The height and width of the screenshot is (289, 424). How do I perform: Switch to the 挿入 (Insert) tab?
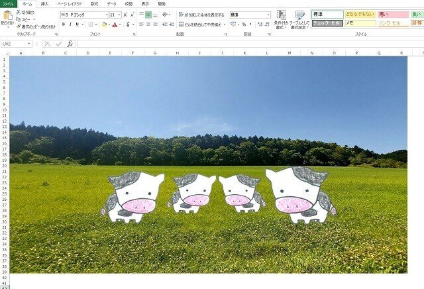tap(44, 4)
